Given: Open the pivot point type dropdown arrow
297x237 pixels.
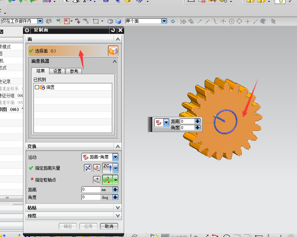Looking at the screenshot, I should (x=115, y=180).
